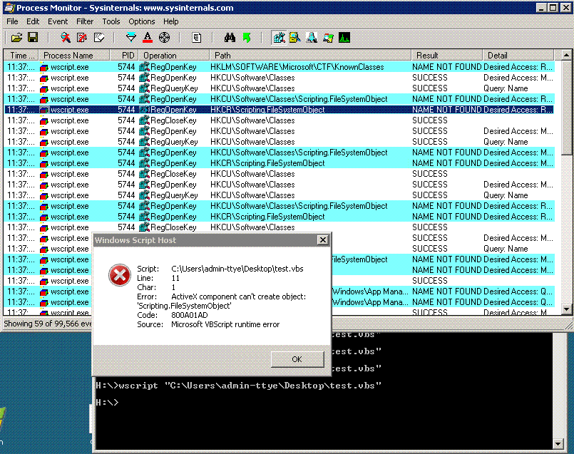Toggle Show Profiling Events graph button
The image size is (574, 454).
click(344, 38)
